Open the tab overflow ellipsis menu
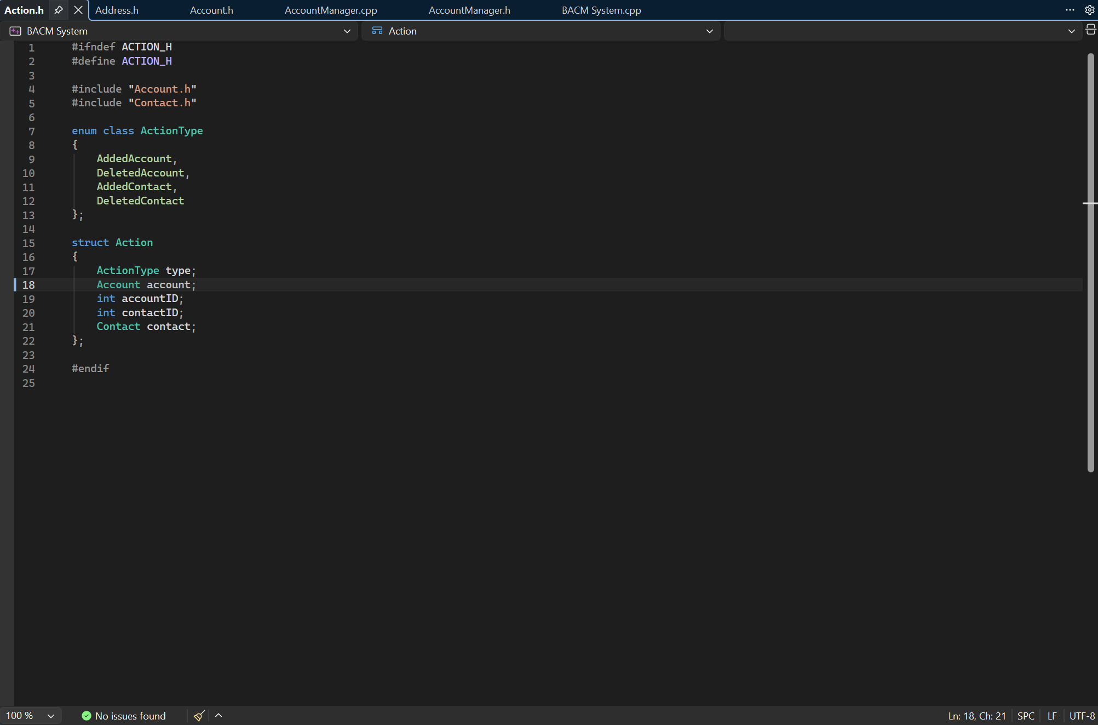1098x725 pixels. tap(1070, 10)
